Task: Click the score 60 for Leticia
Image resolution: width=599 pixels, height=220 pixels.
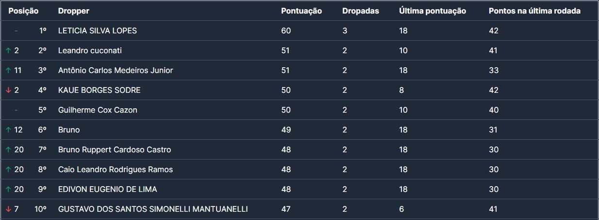Action: 286,30
